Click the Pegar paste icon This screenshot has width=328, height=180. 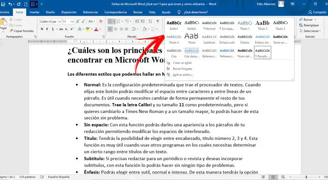[3, 21]
